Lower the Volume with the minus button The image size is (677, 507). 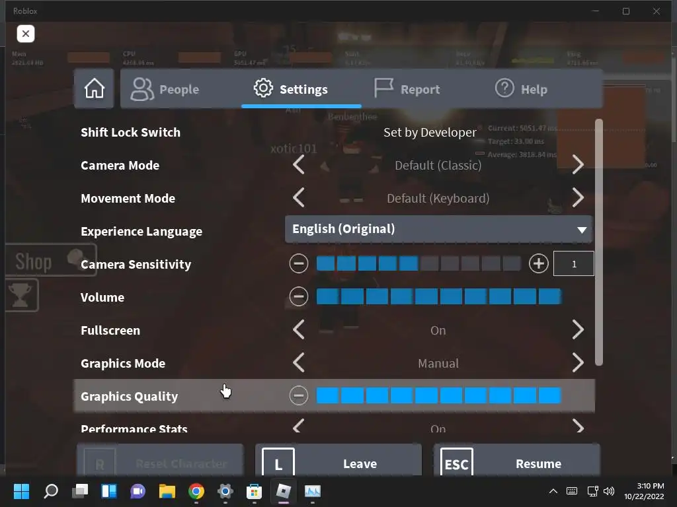pos(299,296)
